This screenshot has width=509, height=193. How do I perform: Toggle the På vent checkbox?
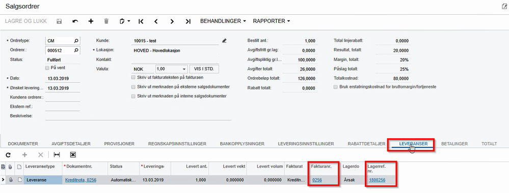pos(47,68)
